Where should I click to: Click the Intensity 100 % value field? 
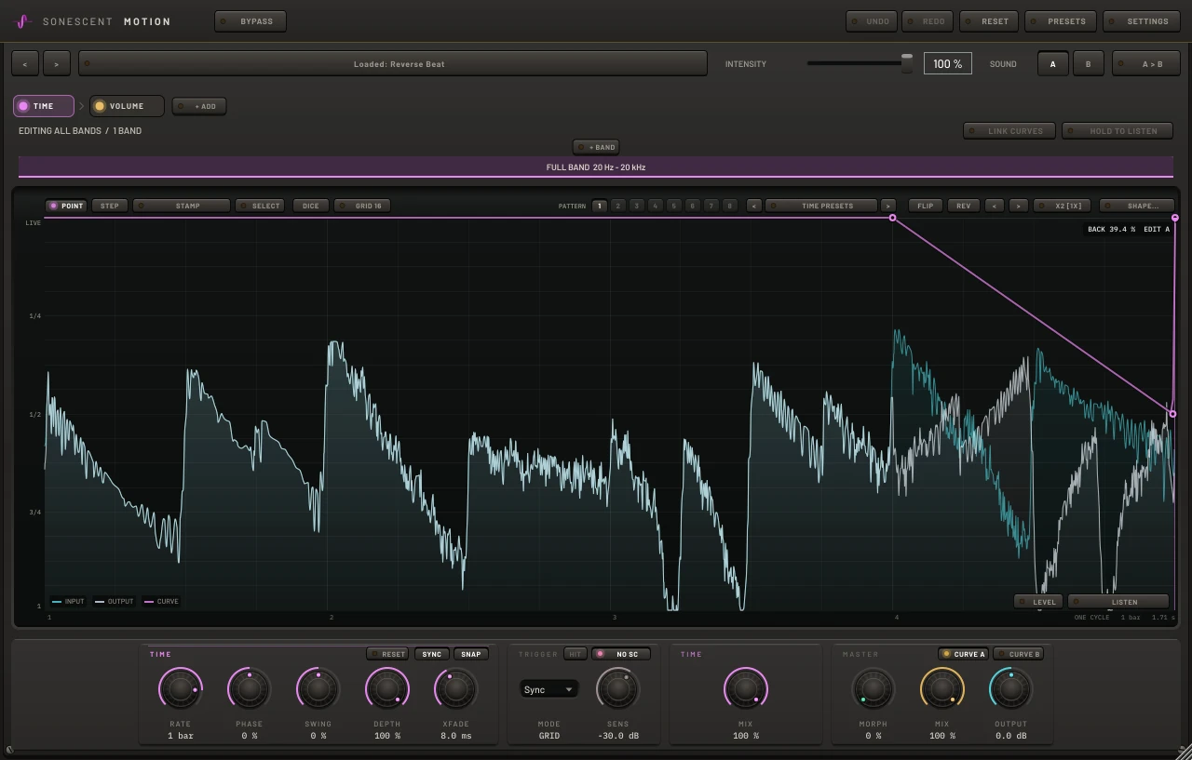(948, 63)
